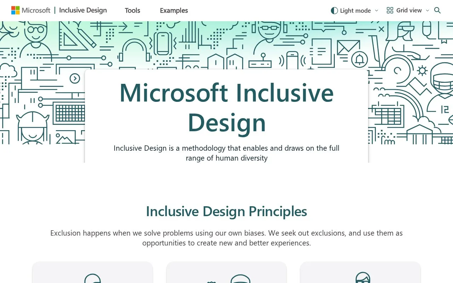Click the "Microsoft Inclusive Design" heading
Screen dimensions: 453x283
pos(226,107)
